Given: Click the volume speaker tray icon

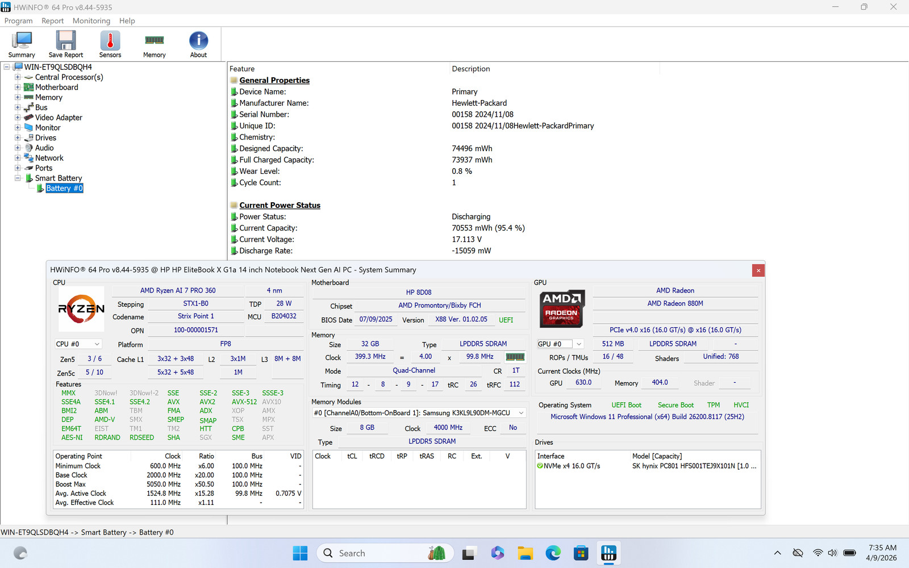Looking at the screenshot, I should pos(833,553).
